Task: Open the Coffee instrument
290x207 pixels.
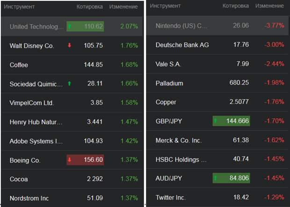Action: [19, 65]
